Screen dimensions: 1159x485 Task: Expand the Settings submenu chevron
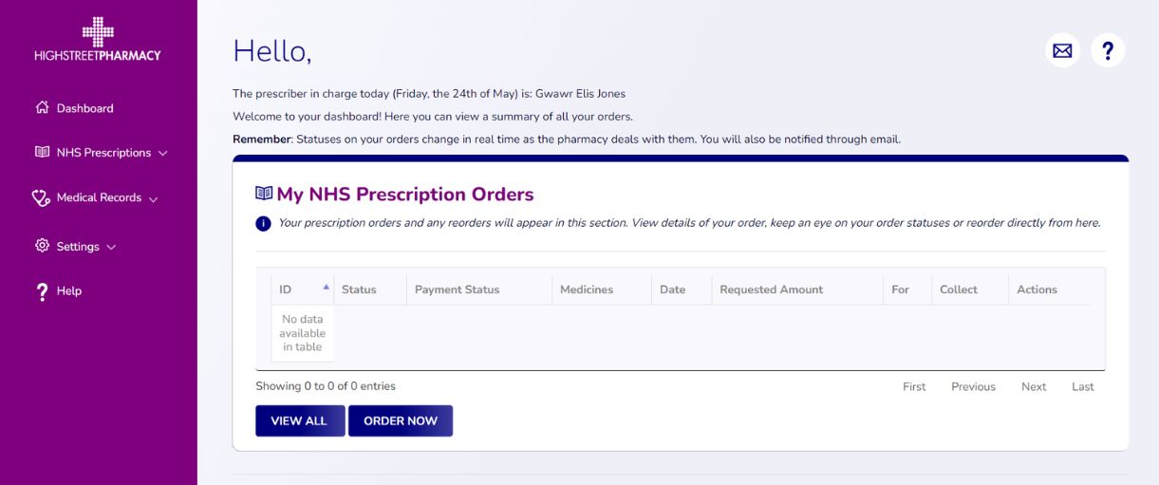tap(111, 247)
